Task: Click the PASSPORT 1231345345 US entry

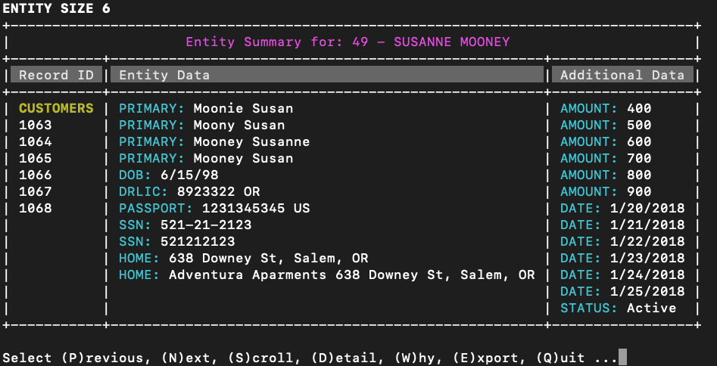Action: coord(214,208)
